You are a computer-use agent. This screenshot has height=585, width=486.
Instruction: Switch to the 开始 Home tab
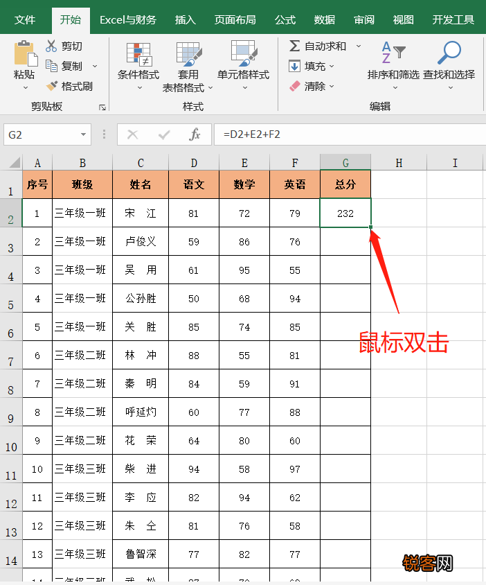[x=71, y=20]
